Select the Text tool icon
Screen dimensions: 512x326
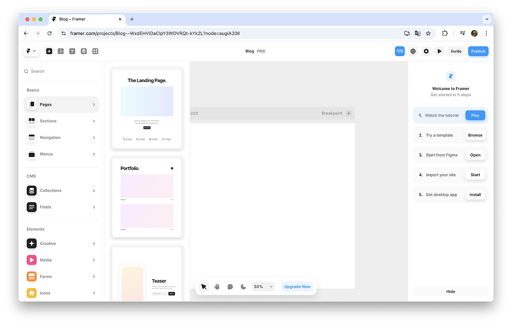coord(72,51)
